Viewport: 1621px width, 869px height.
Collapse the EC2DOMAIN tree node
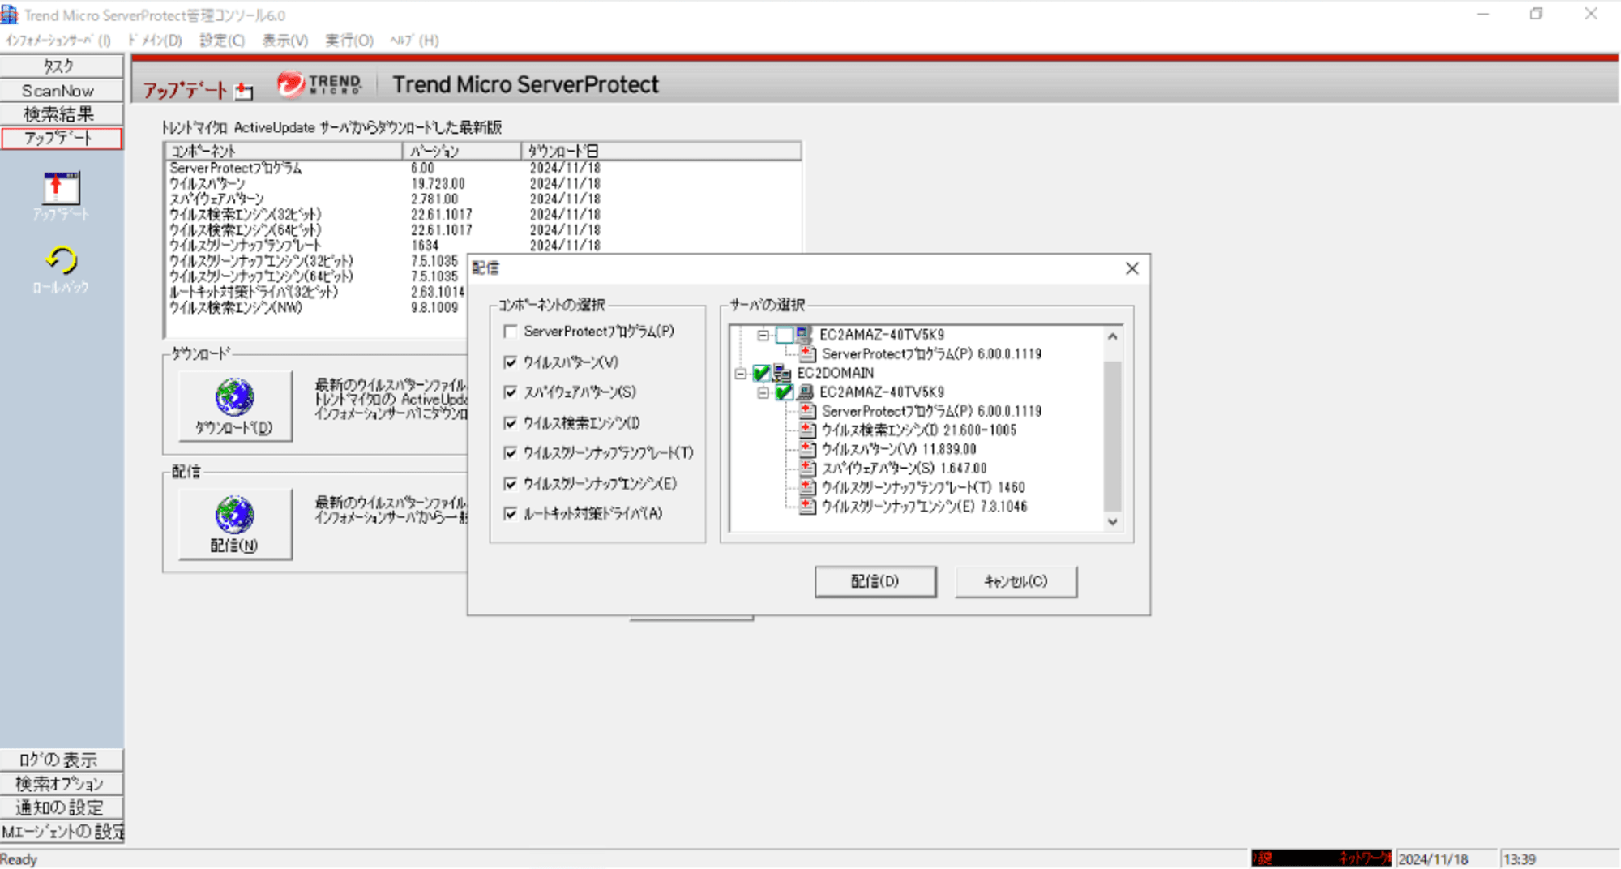pos(740,374)
